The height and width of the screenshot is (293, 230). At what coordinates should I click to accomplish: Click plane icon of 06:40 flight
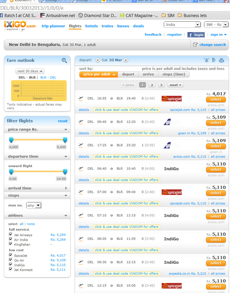point(81,169)
